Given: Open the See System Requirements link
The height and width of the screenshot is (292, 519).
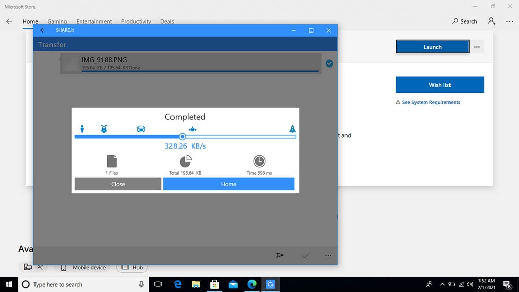Looking at the screenshot, I should 431,102.
